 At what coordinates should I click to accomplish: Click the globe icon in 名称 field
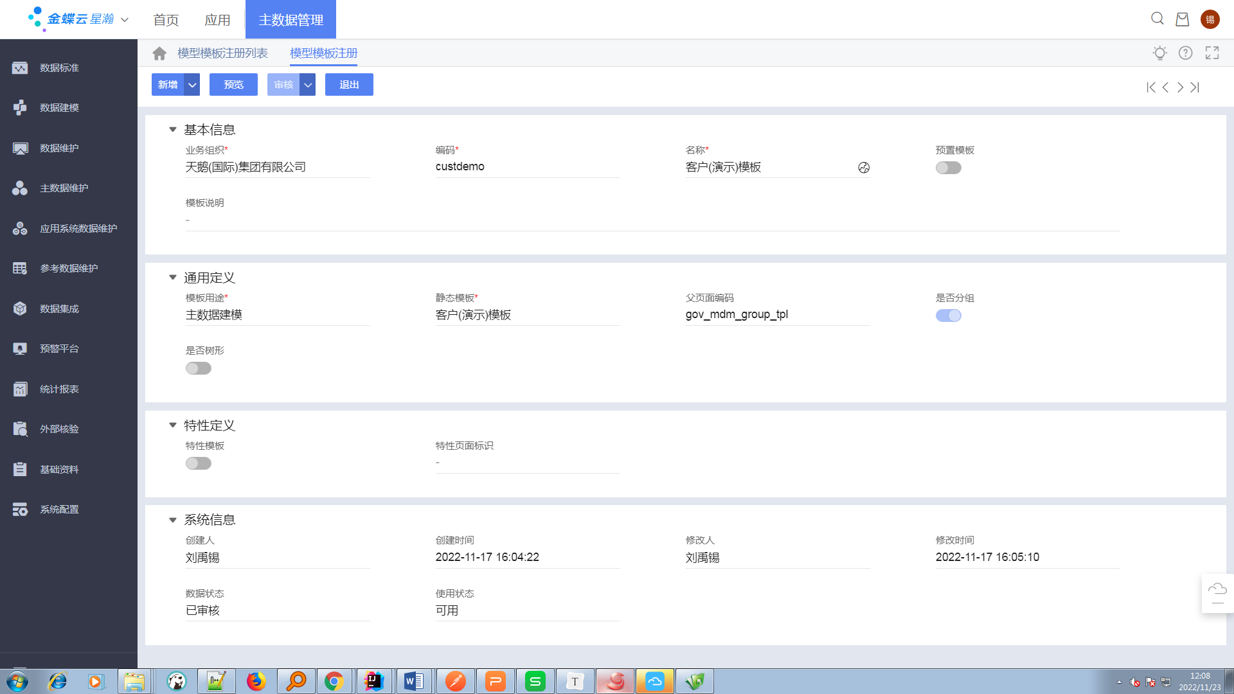864,168
